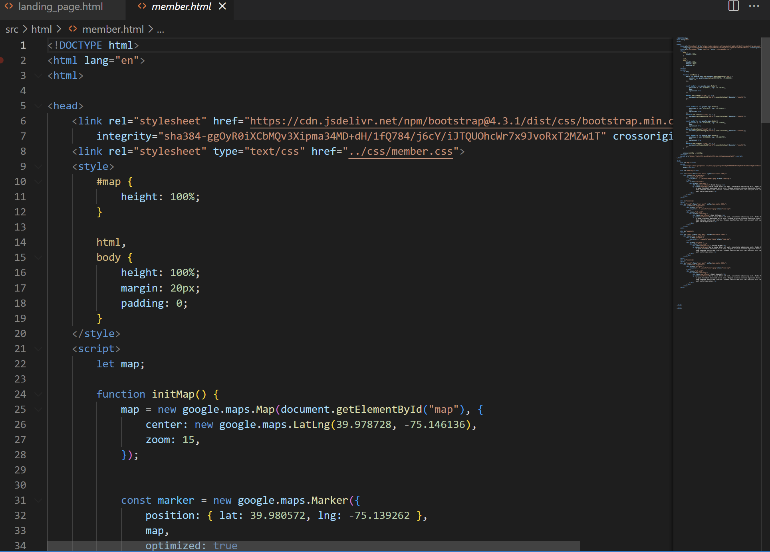Open the bootstrap CDN stylesheet URL

pos(459,121)
